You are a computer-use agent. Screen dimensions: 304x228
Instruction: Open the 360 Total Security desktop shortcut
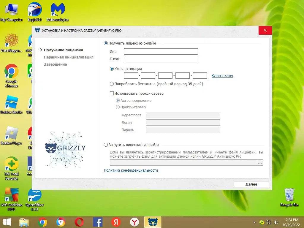tap(12, 169)
